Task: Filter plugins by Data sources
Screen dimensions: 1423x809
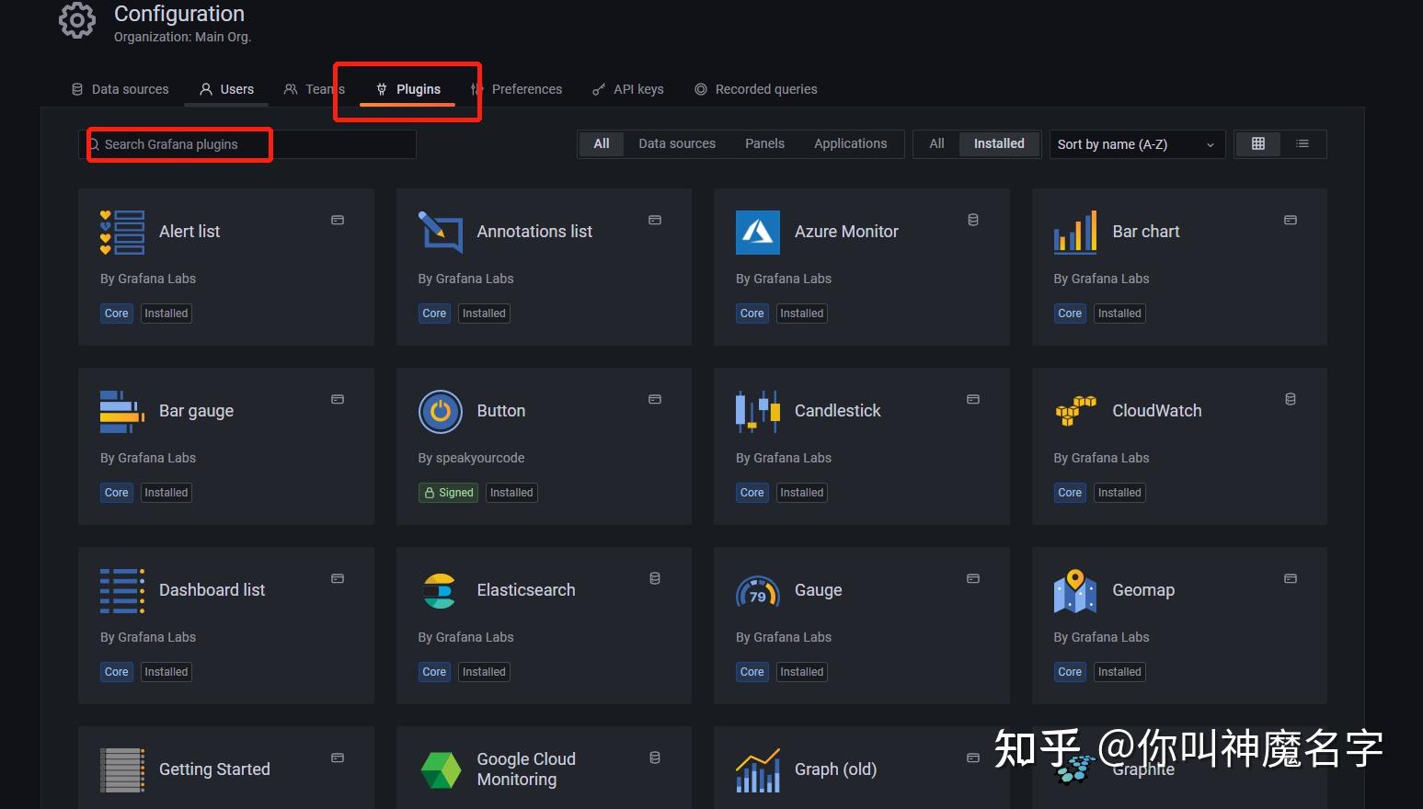Action: tap(677, 143)
